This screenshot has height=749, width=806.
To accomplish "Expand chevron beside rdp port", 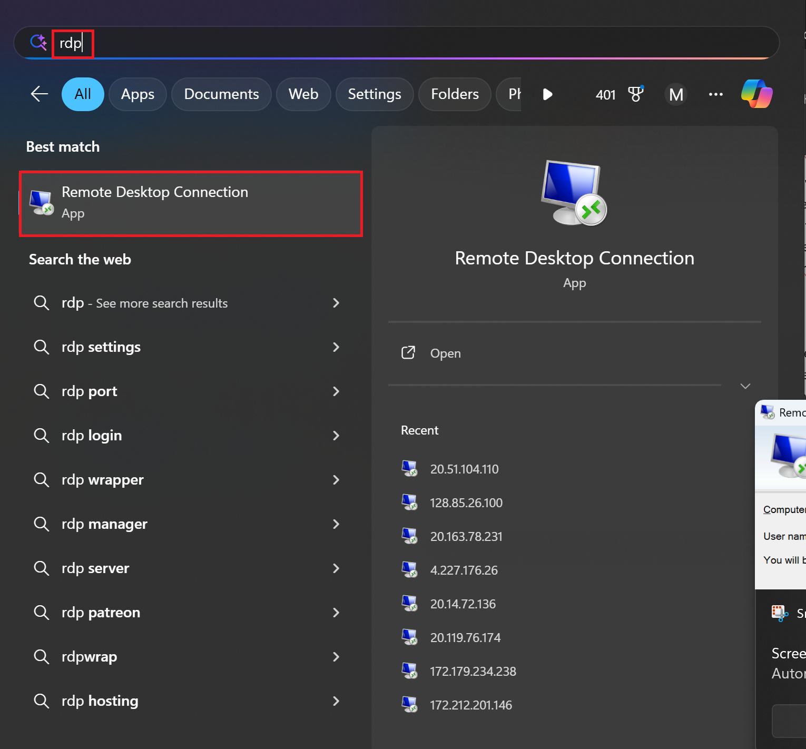I will click(336, 391).
